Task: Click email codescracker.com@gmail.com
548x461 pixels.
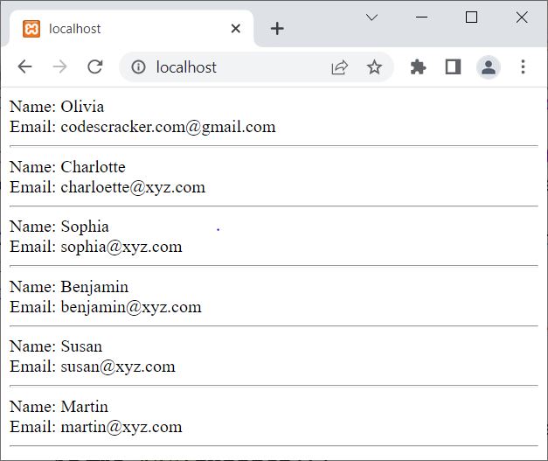Action: click(x=168, y=127)
